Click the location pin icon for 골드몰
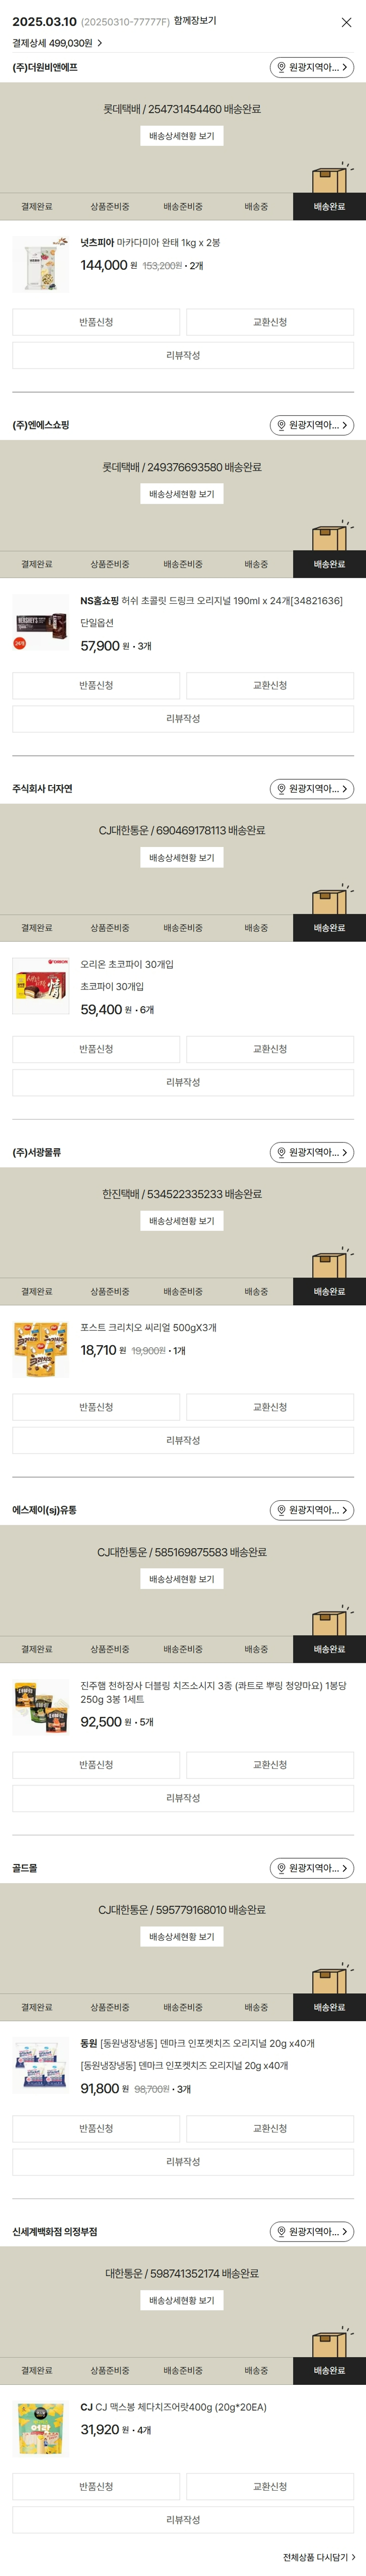Image resolution: width=366 pixels, height=2576 pixels. [x=281, y=1868]
